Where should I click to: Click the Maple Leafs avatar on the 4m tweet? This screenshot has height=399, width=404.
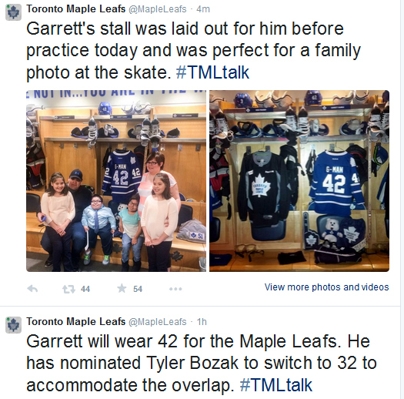(x=13, y=12)
